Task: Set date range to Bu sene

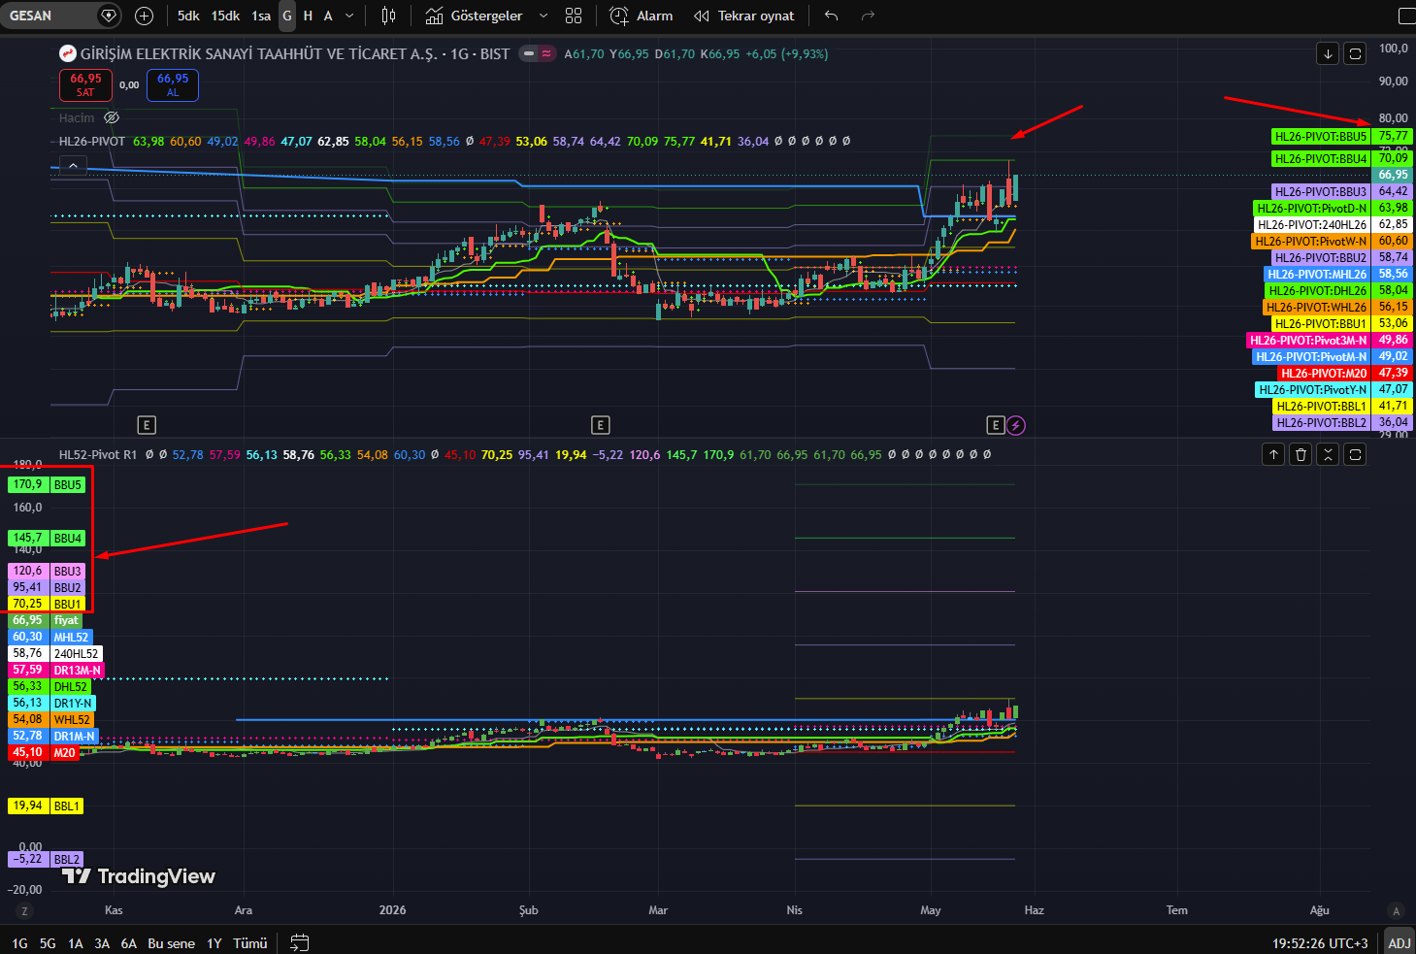Action: 171,943
